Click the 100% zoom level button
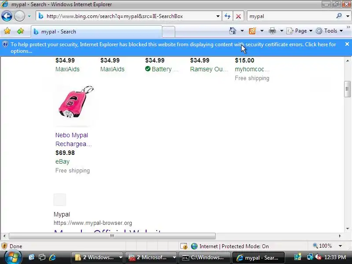The width and height of the screenshot is (352, 264). click(323, 246)
